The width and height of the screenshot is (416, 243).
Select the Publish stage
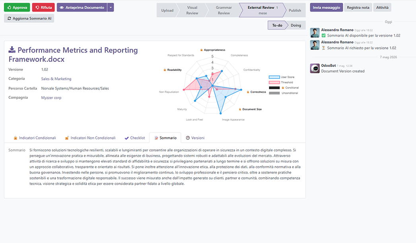pyautogui.click(x=295, y=10)
